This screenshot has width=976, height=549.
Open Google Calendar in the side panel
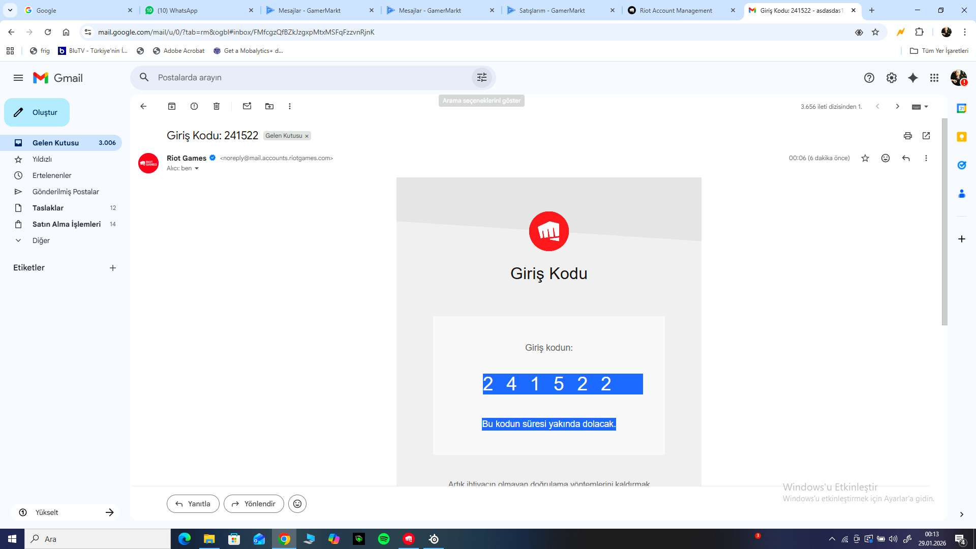[962, 108]
